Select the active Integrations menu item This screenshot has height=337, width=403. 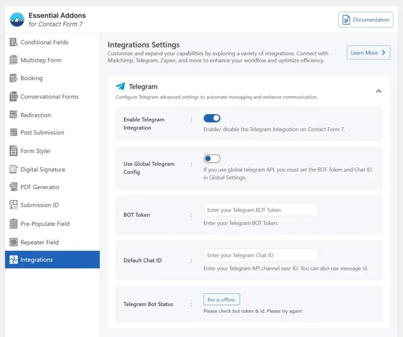click(52, 259)
